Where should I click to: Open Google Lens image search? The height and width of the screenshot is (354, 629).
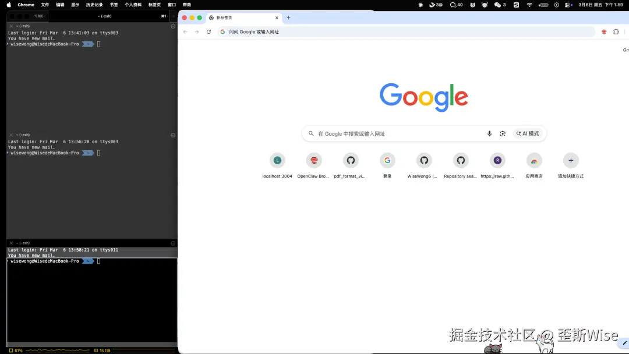(x=503, y=133)
